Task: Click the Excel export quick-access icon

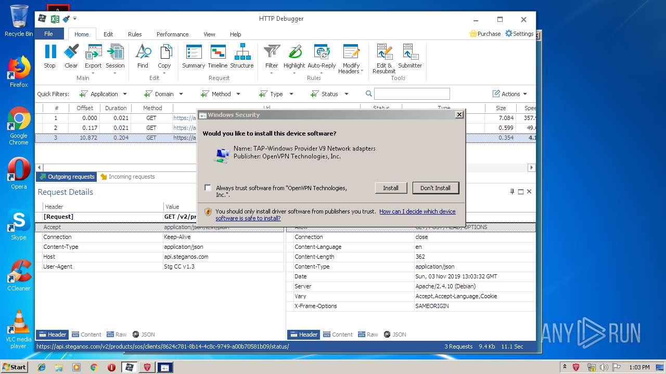Action: tap(55, 19)
